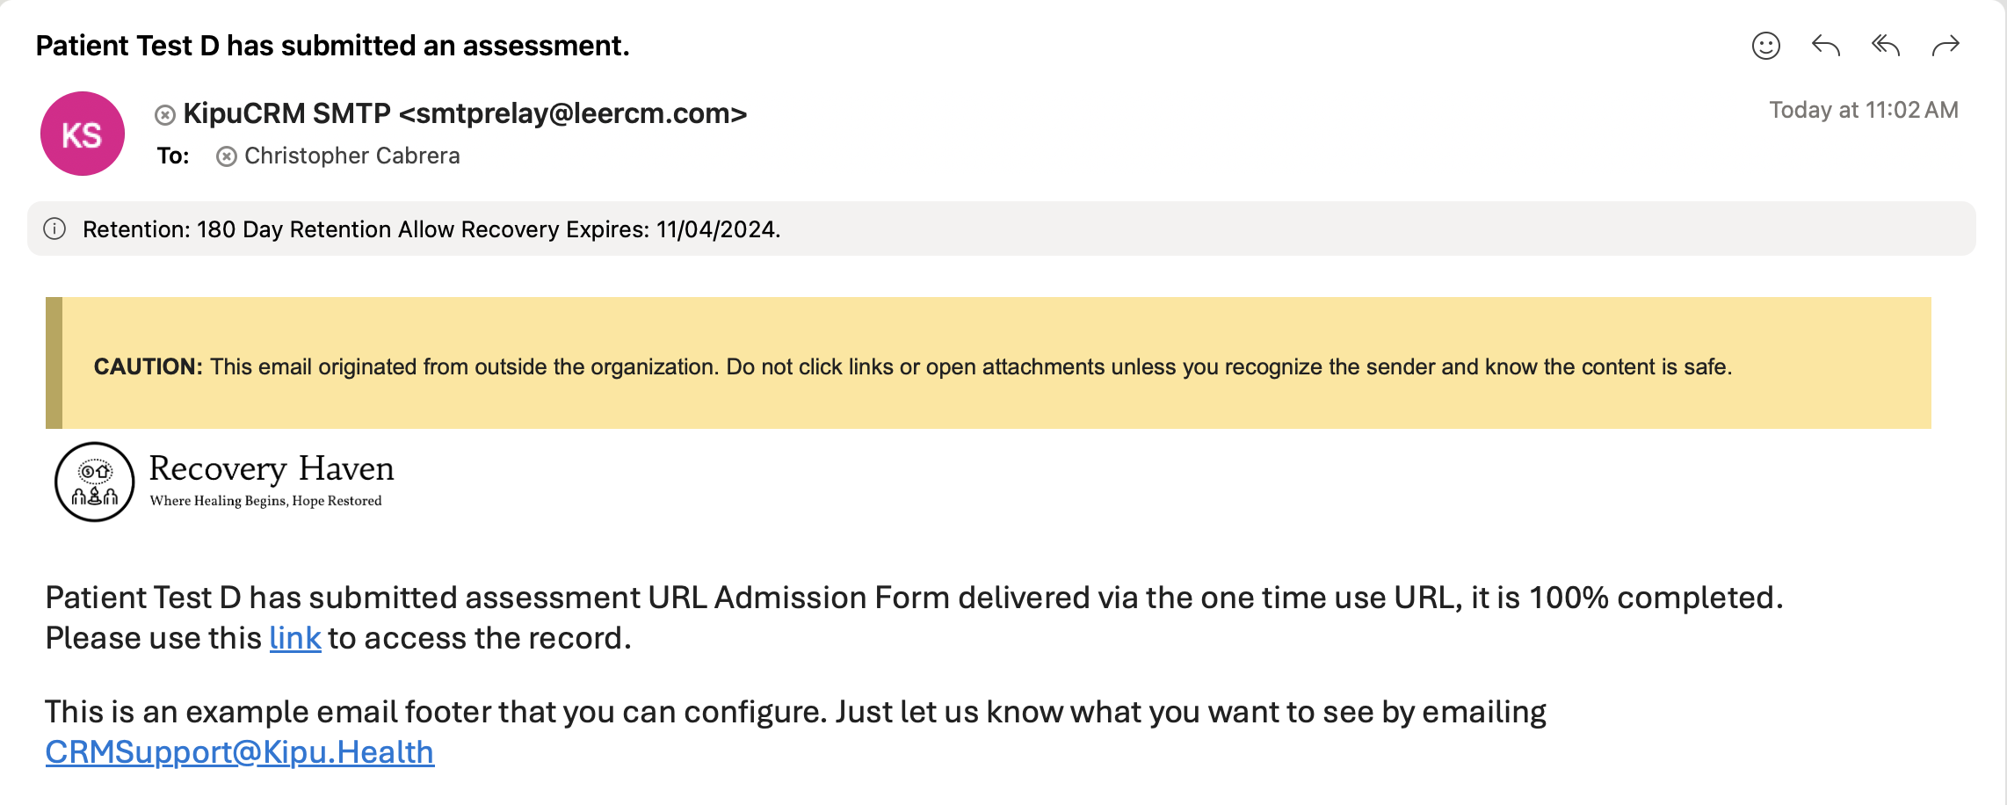Viewport: 2007px width, 805px height.
Task: Click the "Today at 11:02 AM" timestamp
Action: click(x=1863, y=110)
